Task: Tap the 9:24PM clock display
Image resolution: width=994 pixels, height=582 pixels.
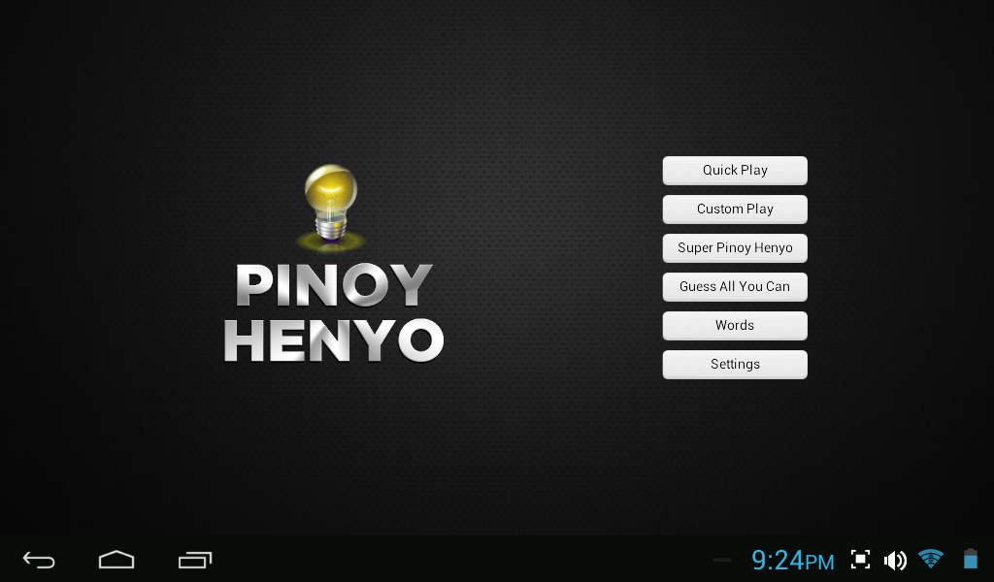Action: [x=791, y=561]
